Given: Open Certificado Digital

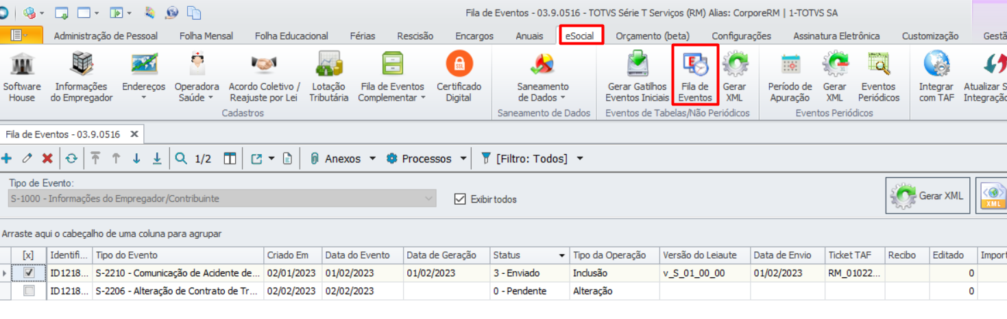Looking at the screenshot, I should (459, 77).
